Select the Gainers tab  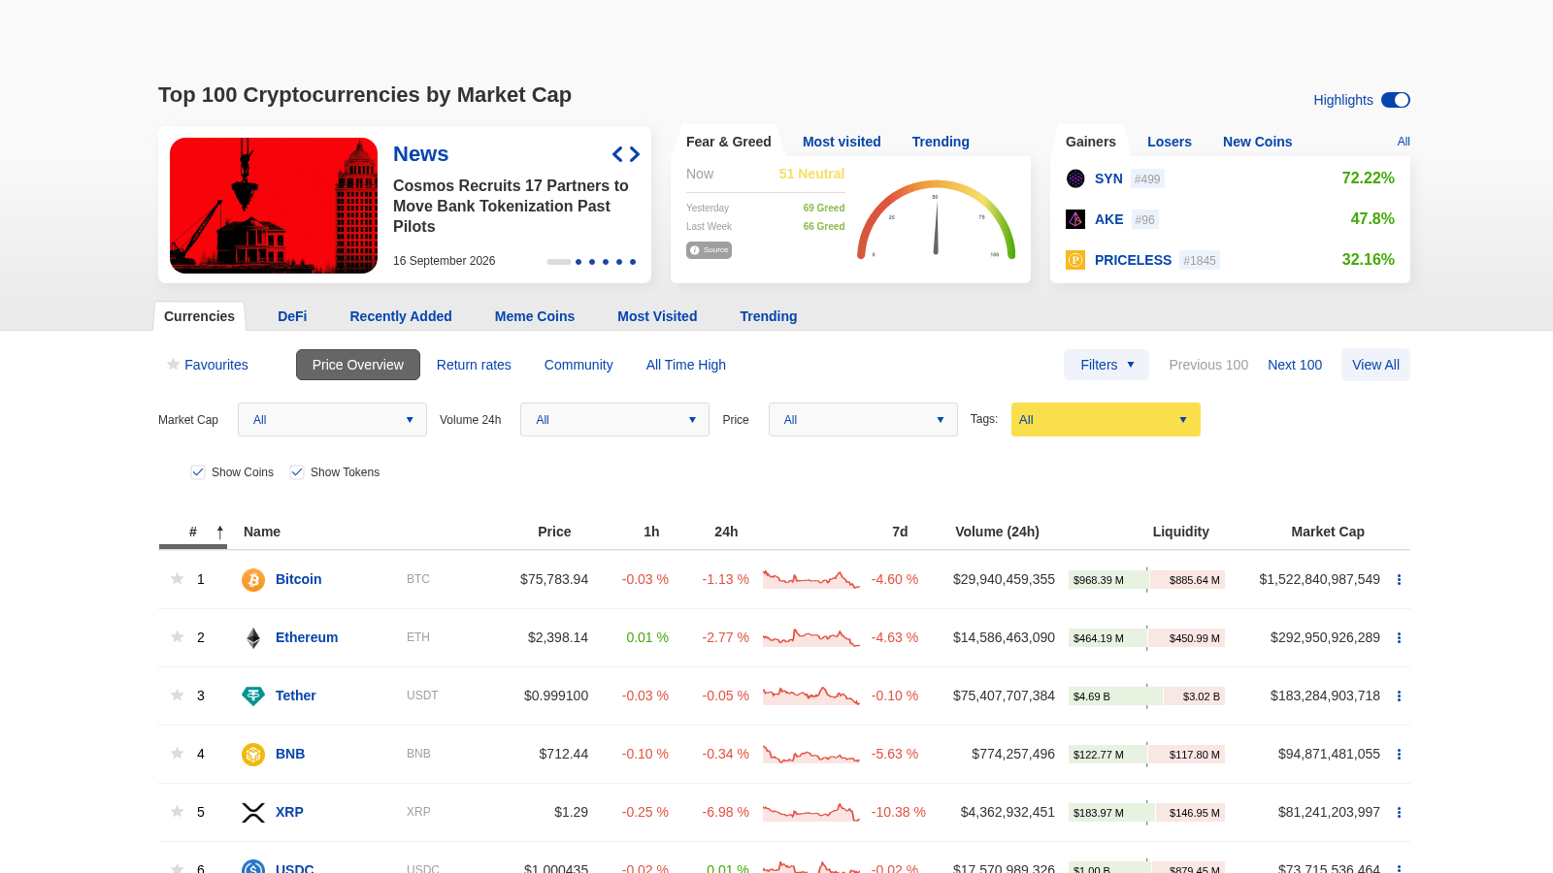(x=1091, y=142)
